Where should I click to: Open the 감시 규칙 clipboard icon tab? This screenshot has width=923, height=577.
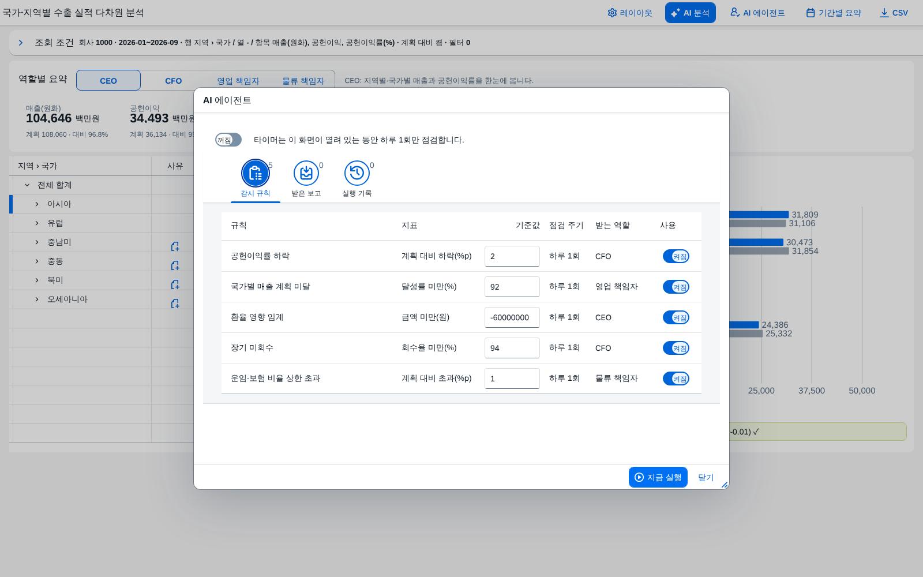point(255,173)
